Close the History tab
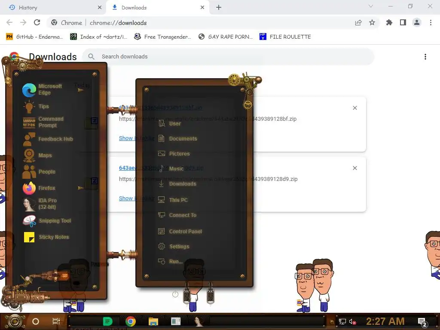The width and height of the screenshot is (440, 330). 100,8
